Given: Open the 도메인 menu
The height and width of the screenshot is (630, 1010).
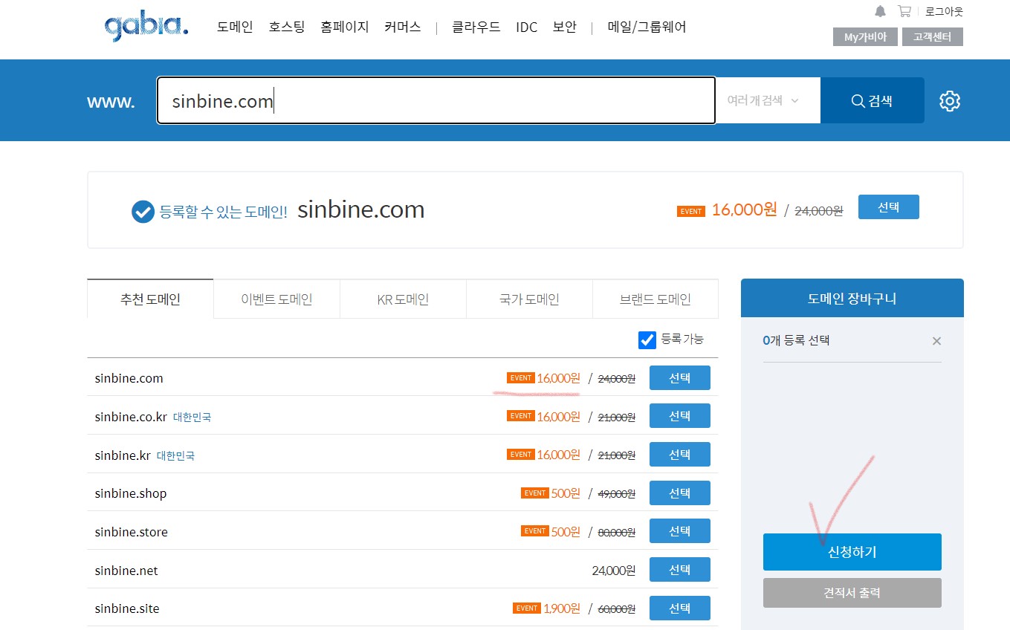Looking at the screenshot, I should (x=235, y=27).
